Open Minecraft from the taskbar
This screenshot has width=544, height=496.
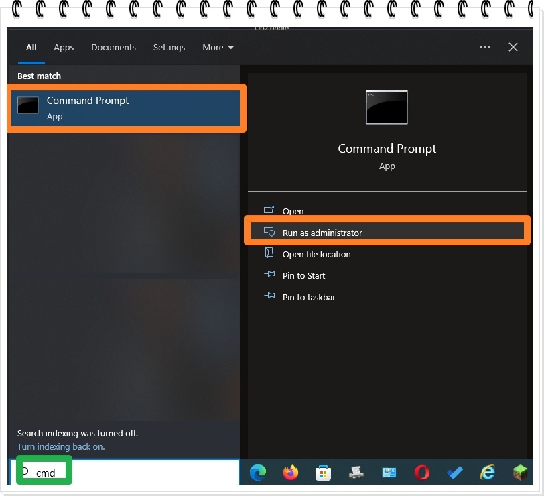tap(520, 473)
